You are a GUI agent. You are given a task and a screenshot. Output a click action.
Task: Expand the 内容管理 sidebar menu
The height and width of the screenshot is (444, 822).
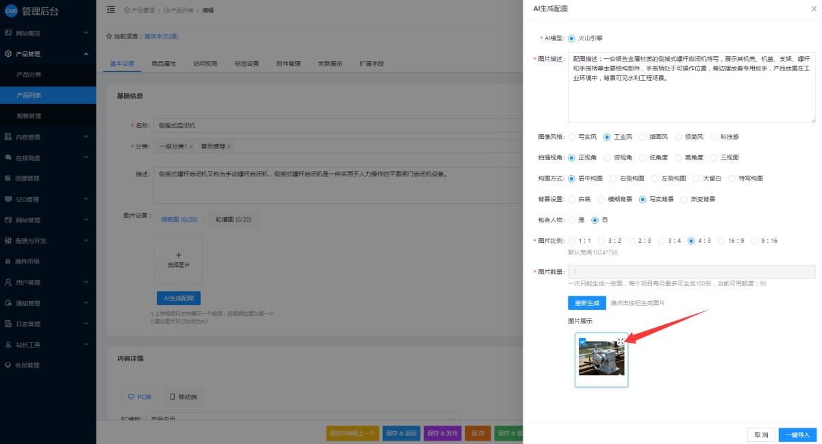click(x=86, y=137)
